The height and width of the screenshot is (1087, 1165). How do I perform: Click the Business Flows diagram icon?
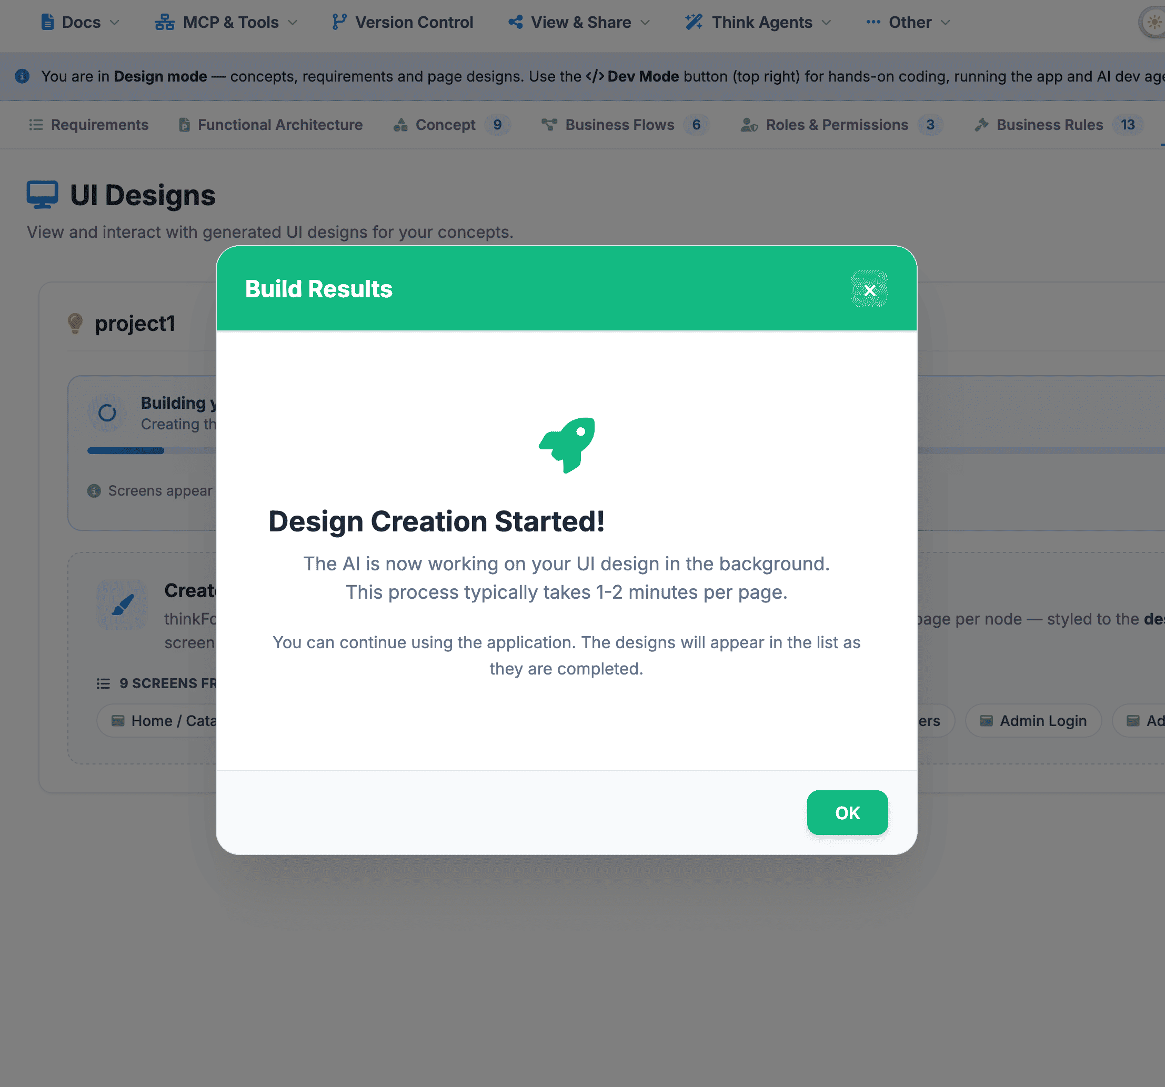pyautogui.click(x=549, y=125)
